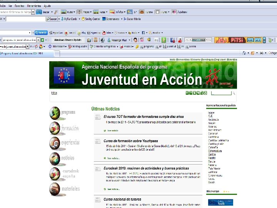Image resolution: width=277 pixels, height=208 pixels.
Task: Open the Favoritos menu
Action: point(20,6)
